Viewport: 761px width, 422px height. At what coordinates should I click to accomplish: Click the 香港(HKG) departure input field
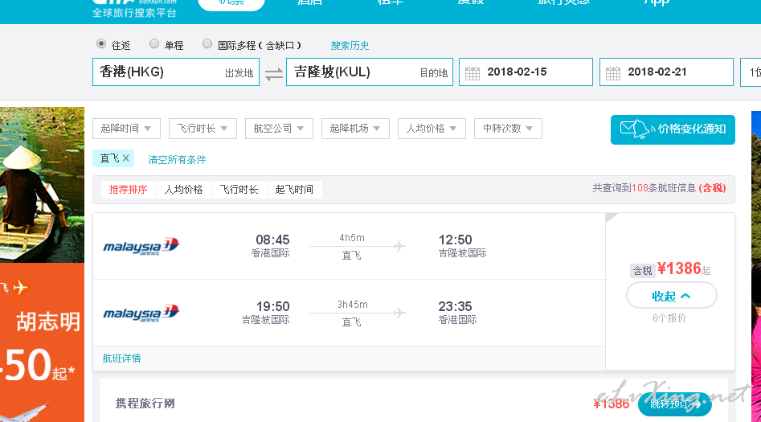click(176, 72)
